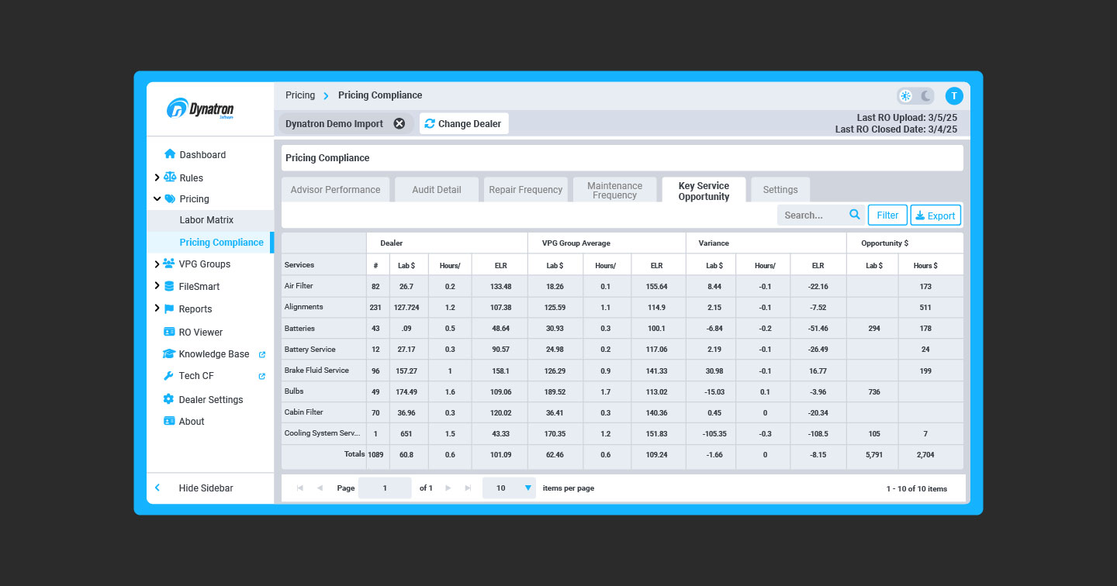Image resolution: width=1117 pixels, height=586 pixels.
Task: Open Tech CF via its wrench icon
Action: [168, 376]
